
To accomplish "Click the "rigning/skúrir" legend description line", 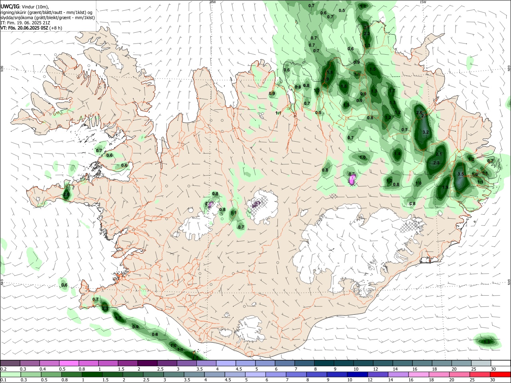I will (46, 12).
